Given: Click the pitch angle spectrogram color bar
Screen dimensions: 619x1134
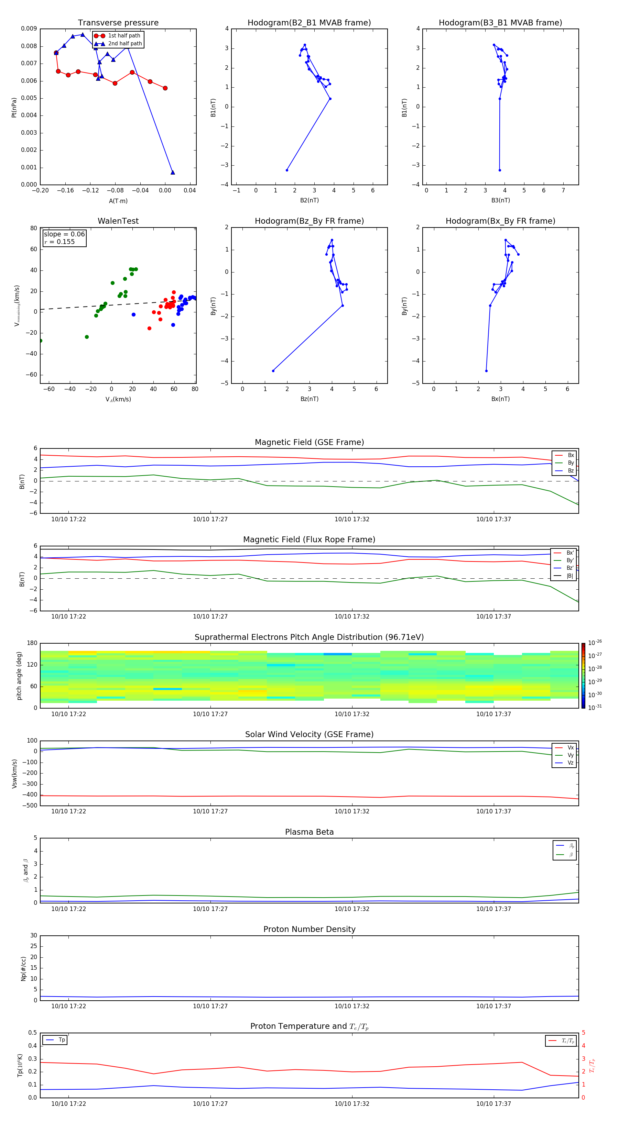Looking at the screenshot, I should (583, 676).
